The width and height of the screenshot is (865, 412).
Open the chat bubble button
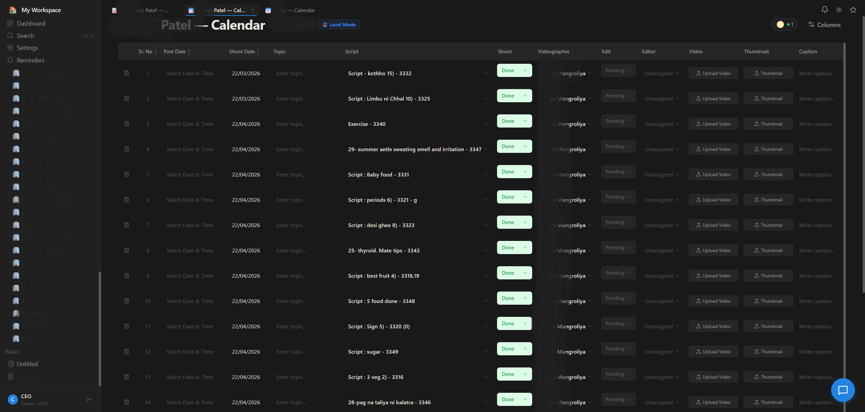(x=843, y=390)
